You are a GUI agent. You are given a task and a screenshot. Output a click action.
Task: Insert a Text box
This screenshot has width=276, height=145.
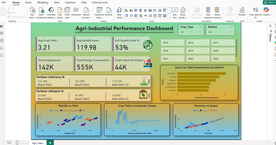point(175,13)
